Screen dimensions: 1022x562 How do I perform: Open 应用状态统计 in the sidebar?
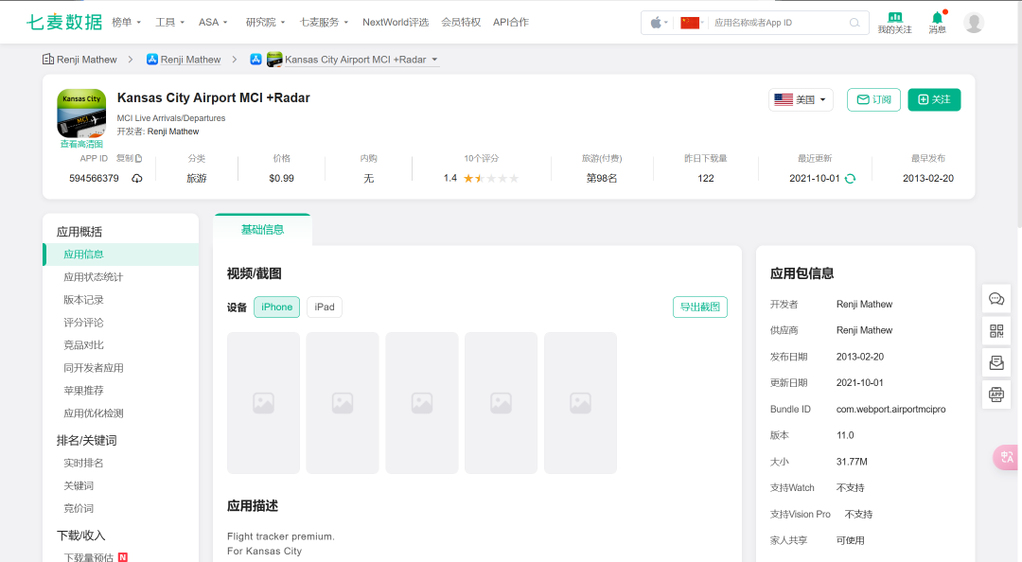(93, 277)
